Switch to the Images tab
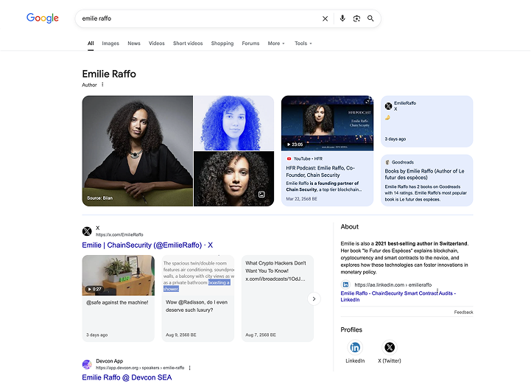Screen dimensions: 531x384 pos(110,43)
